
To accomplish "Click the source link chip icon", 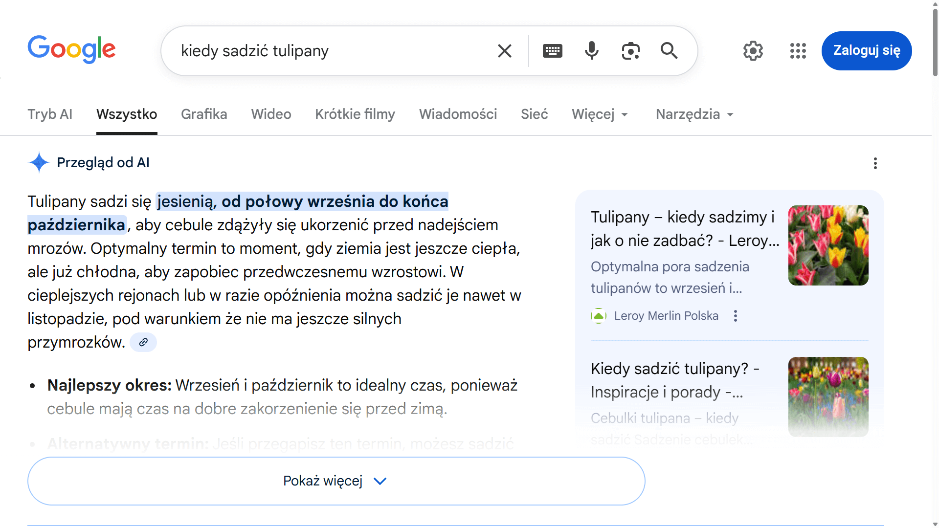I will pos(143,342).
